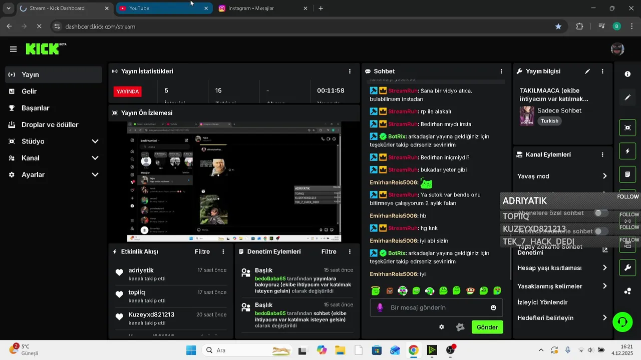Open the Kanal Eylemleri three-dot menu
This screenshot has width=641, height=360.
click(x=602, y=155)
